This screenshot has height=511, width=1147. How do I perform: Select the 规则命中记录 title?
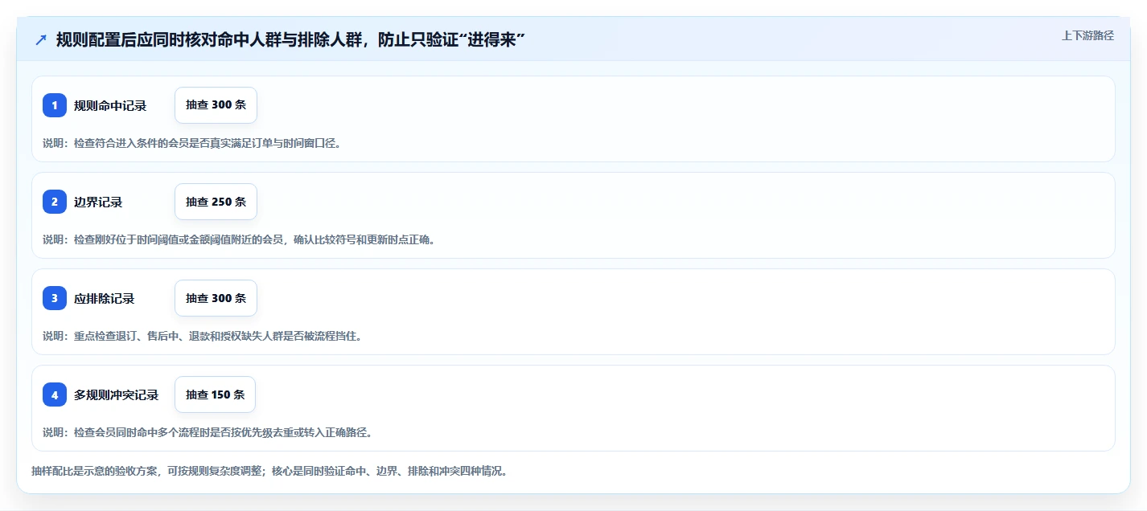coord(110,105)
